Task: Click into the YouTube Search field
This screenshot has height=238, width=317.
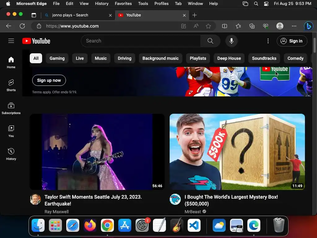Action: click(x=141, y=41)
